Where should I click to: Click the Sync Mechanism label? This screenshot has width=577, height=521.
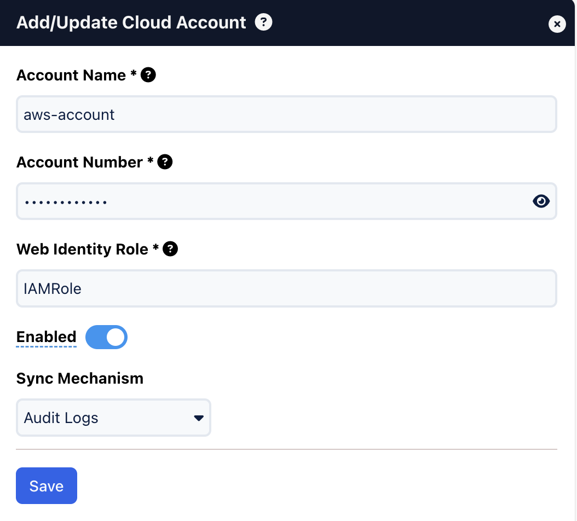point(80,378)
